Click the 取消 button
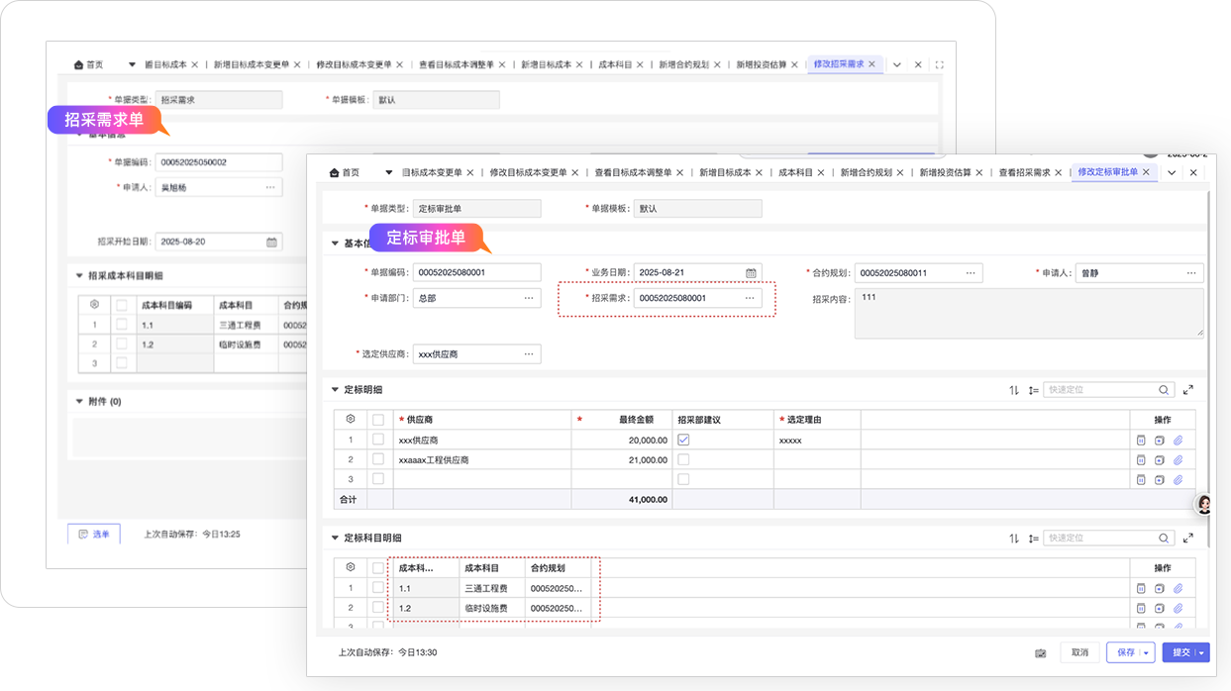This screenshot has height=691, width=1231. [x=1079, y=653]
